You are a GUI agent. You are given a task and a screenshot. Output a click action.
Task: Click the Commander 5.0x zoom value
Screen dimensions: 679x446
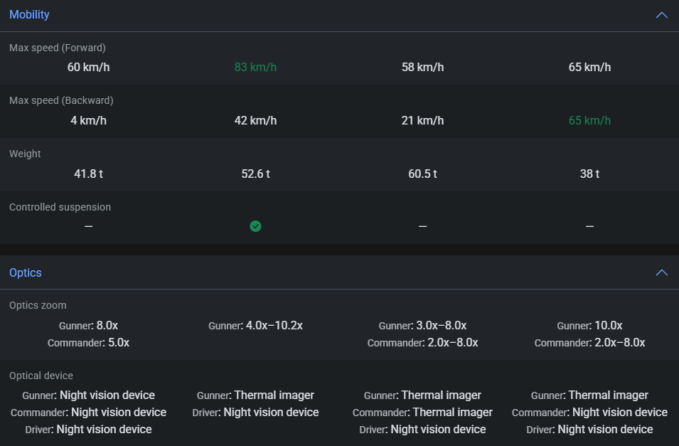[118, 343]
